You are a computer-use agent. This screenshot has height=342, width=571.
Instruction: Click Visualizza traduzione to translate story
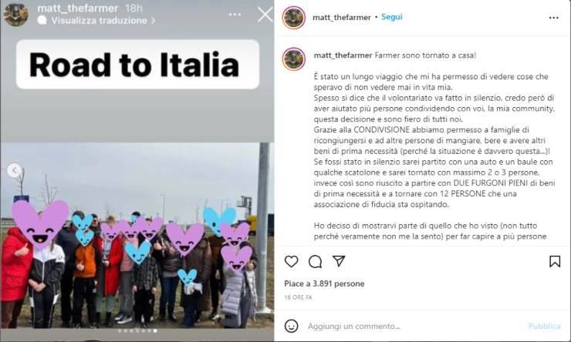(99, 20)
